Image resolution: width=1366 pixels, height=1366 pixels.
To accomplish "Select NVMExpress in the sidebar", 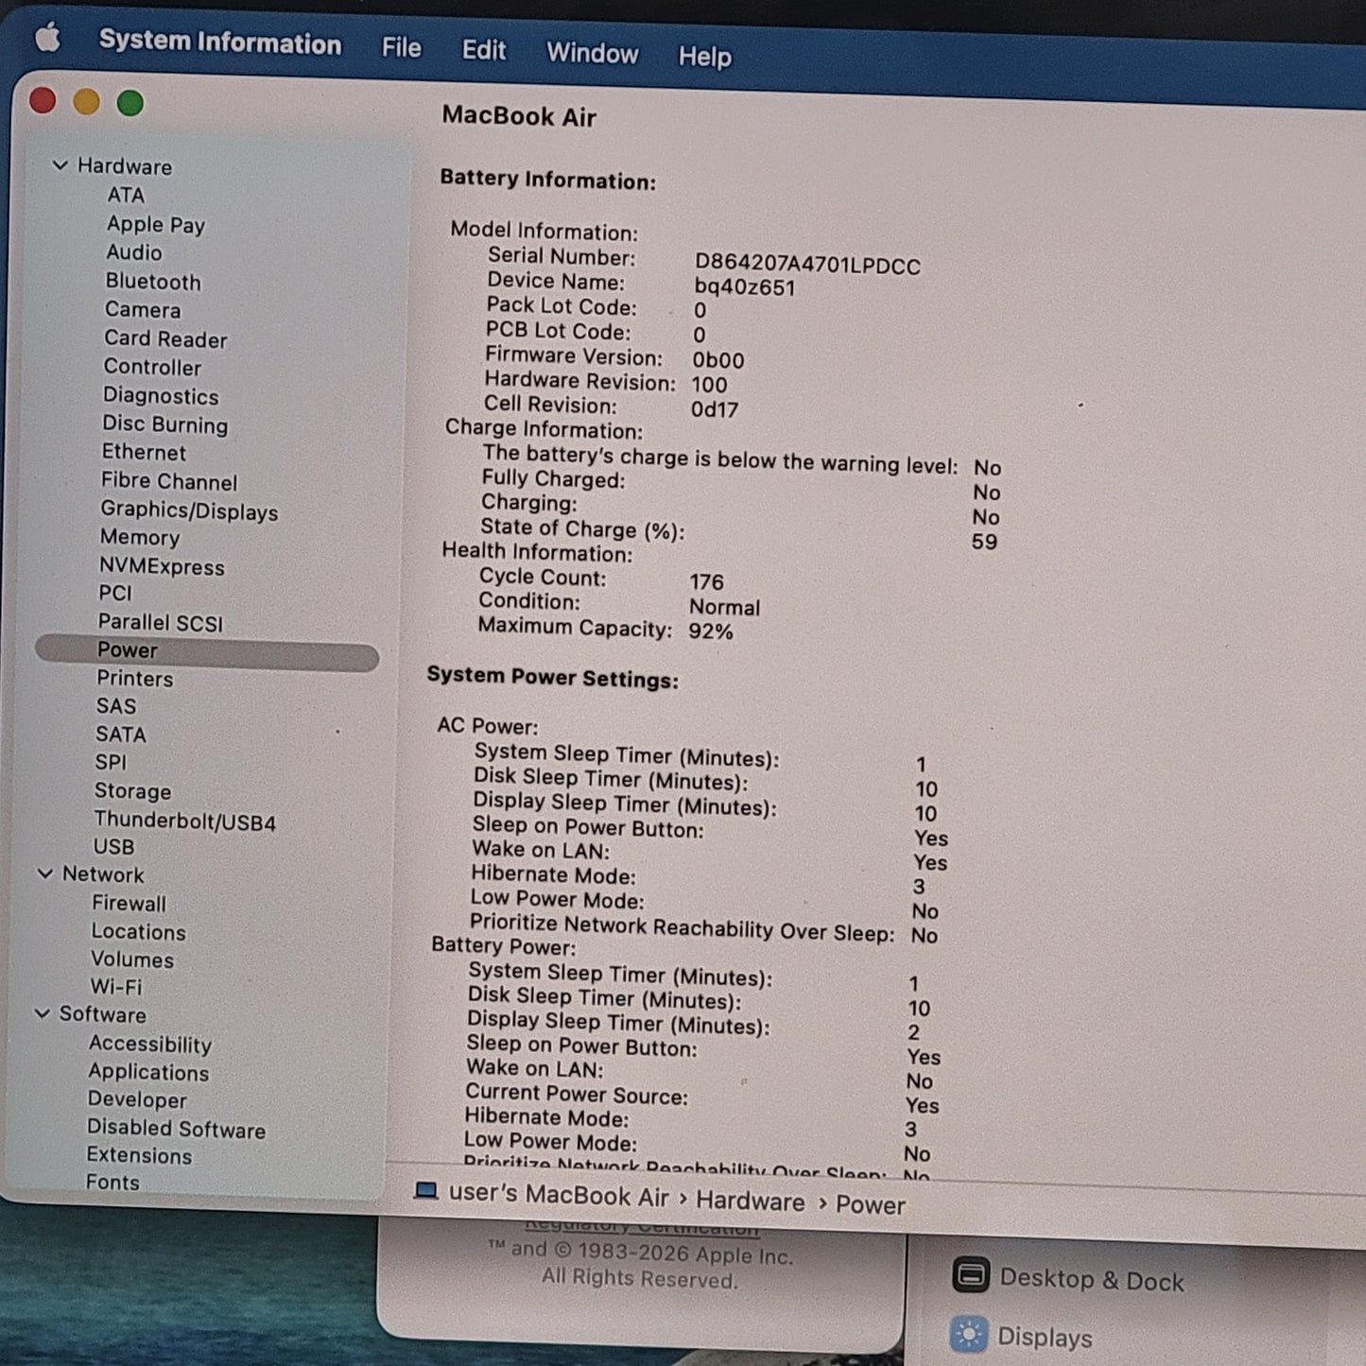I will [162, 566].
